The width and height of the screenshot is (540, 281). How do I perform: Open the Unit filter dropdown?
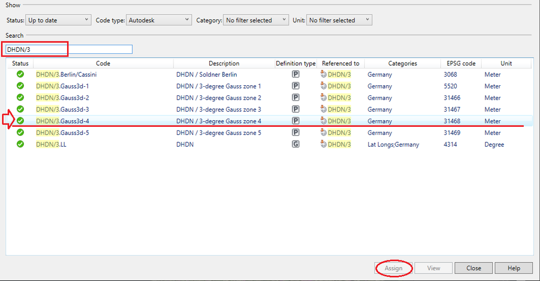pos(339,20)
